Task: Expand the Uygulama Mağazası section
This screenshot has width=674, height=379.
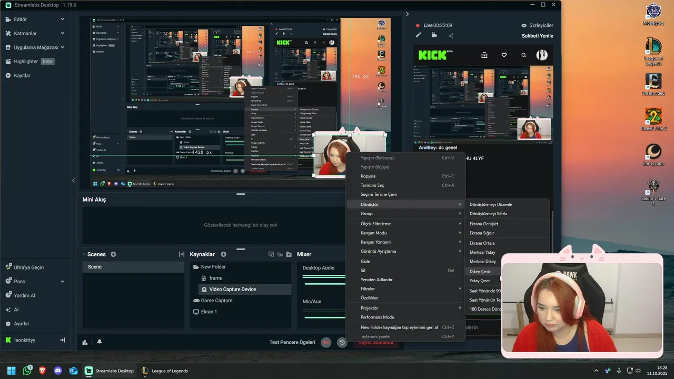Action: coord(62,47)
